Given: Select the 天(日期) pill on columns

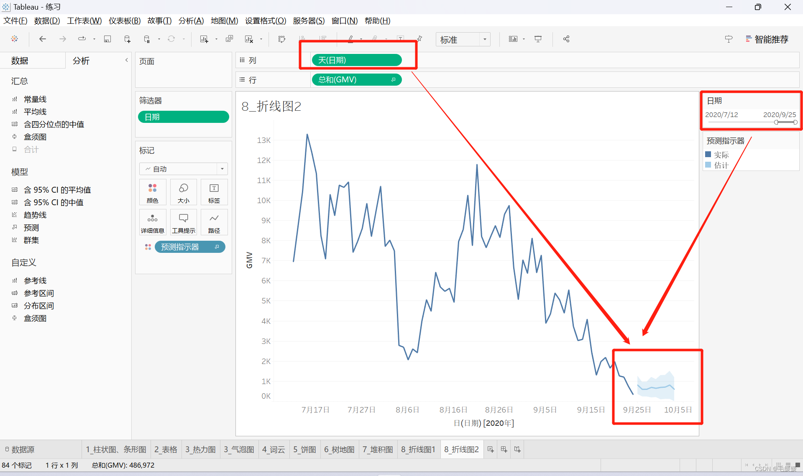Looking at the screenshot, I should [357, 60].
